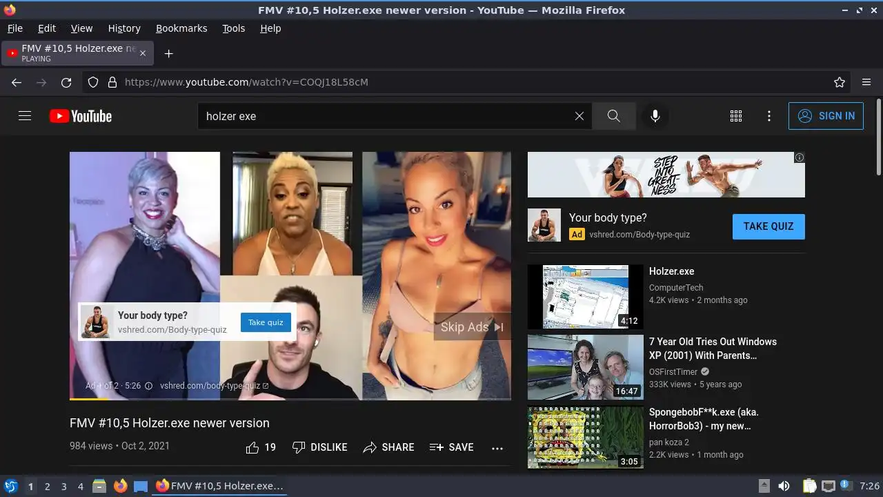Close the FMV Holzer.exe tab
This screenshot has width=883, height=497.
click(143, 53)
